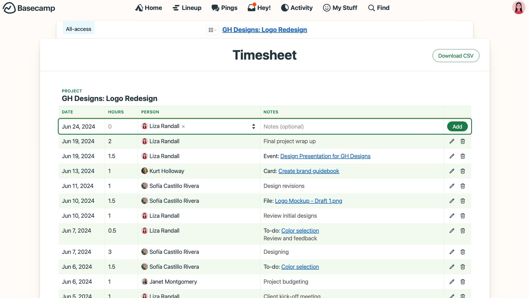
Task: Click the Basecamp logo
Action: point(29,8)
